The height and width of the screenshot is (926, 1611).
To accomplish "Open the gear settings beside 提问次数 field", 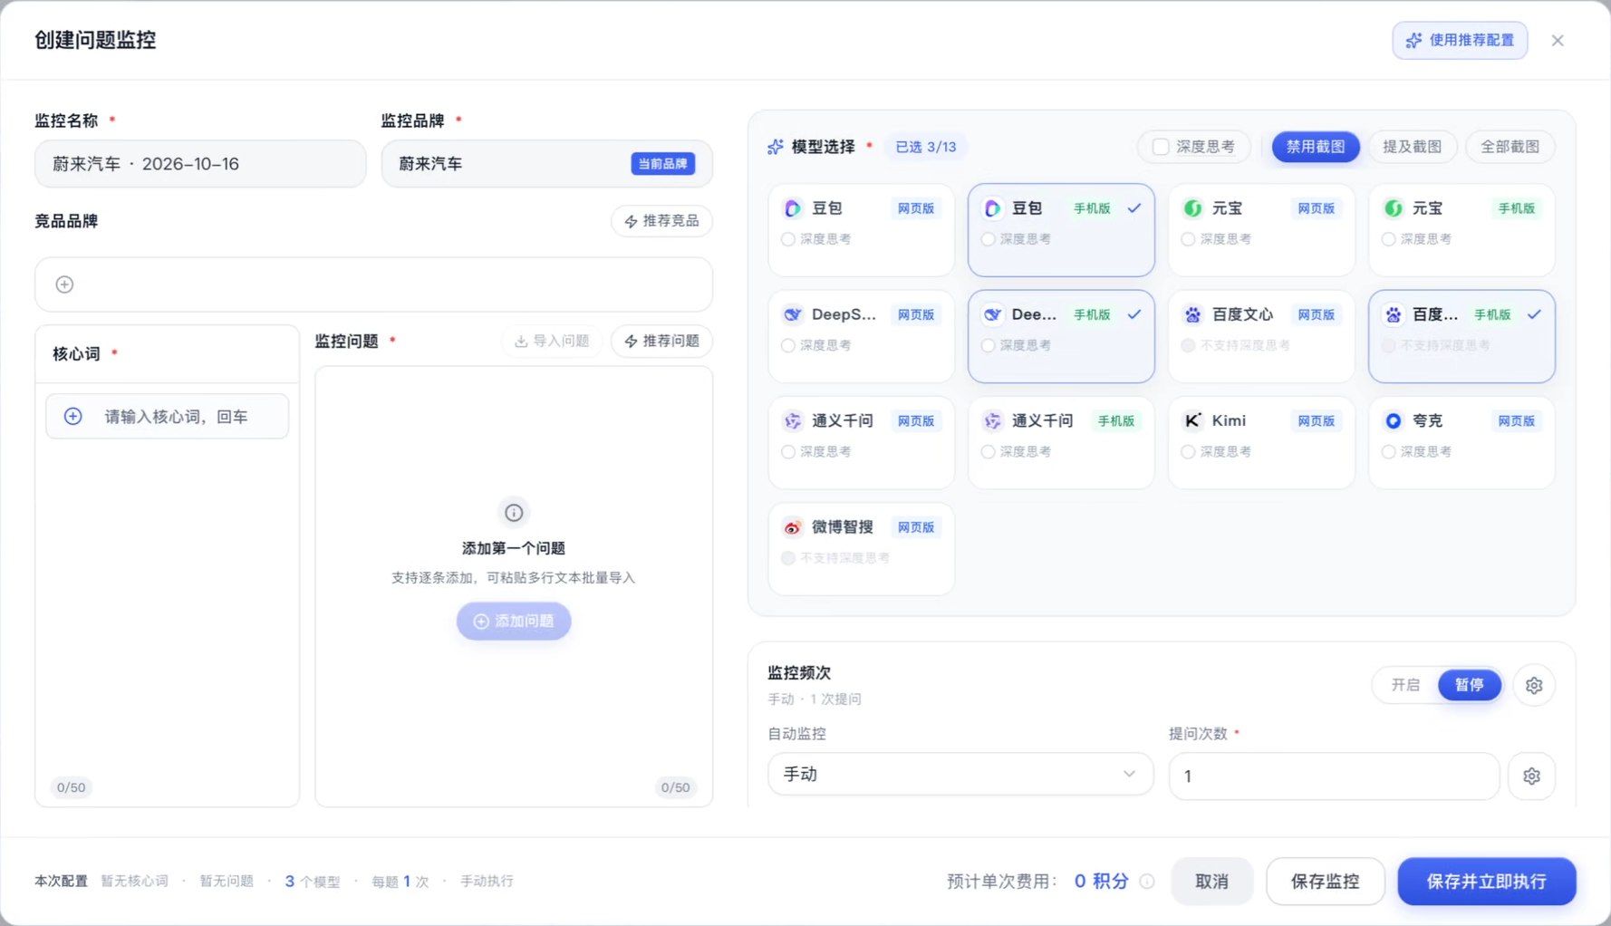I will pyautogui.click(x=1531, y=776).
